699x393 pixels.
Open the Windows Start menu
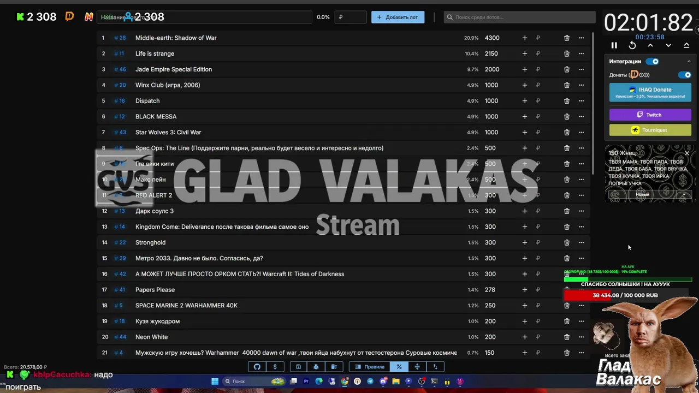coord(215,382)
